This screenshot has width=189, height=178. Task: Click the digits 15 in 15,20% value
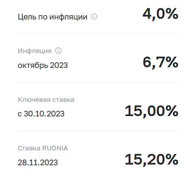(x=134, y=159)
